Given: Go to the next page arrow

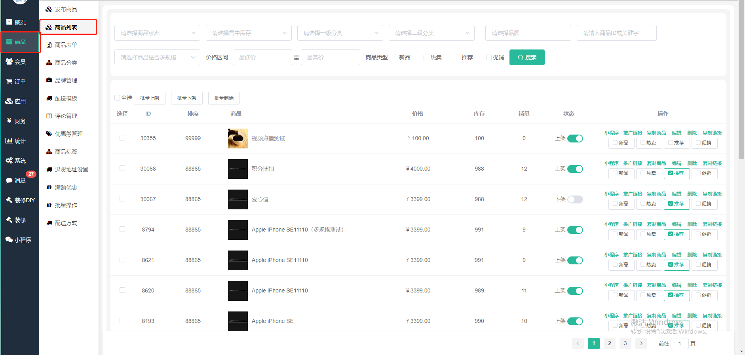Looking at the screenshot, I should (x=641, y=344).
